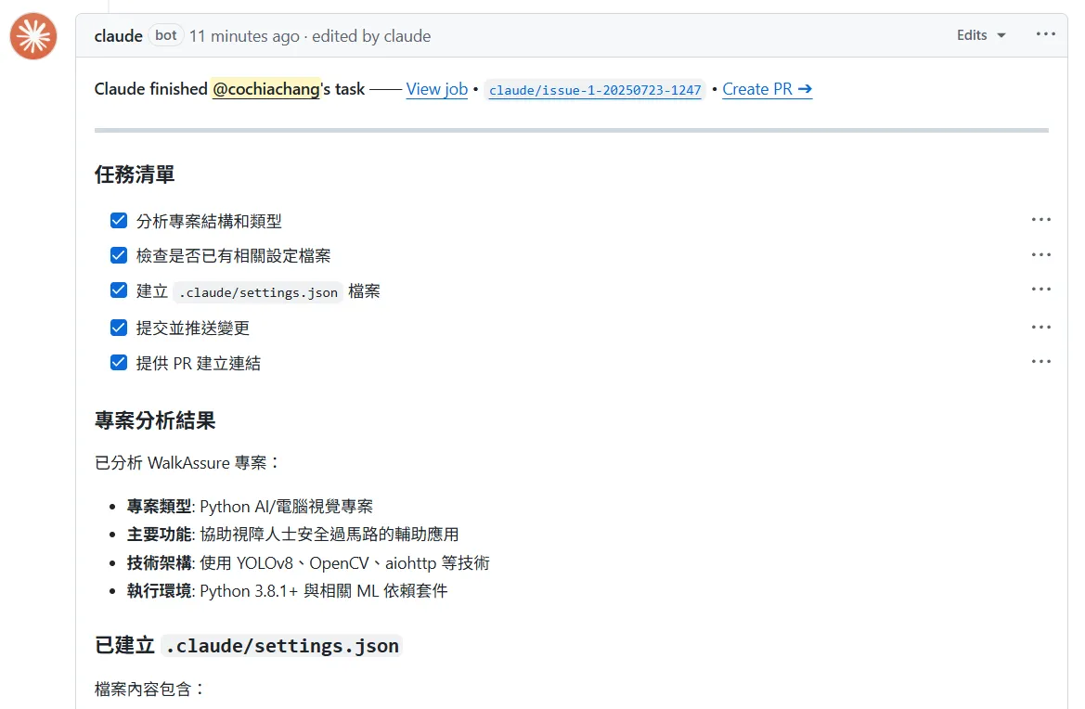This screenshot has width=1085, height=709.
Task: Expand the Edits dropdown
Action: coord(980,35)
